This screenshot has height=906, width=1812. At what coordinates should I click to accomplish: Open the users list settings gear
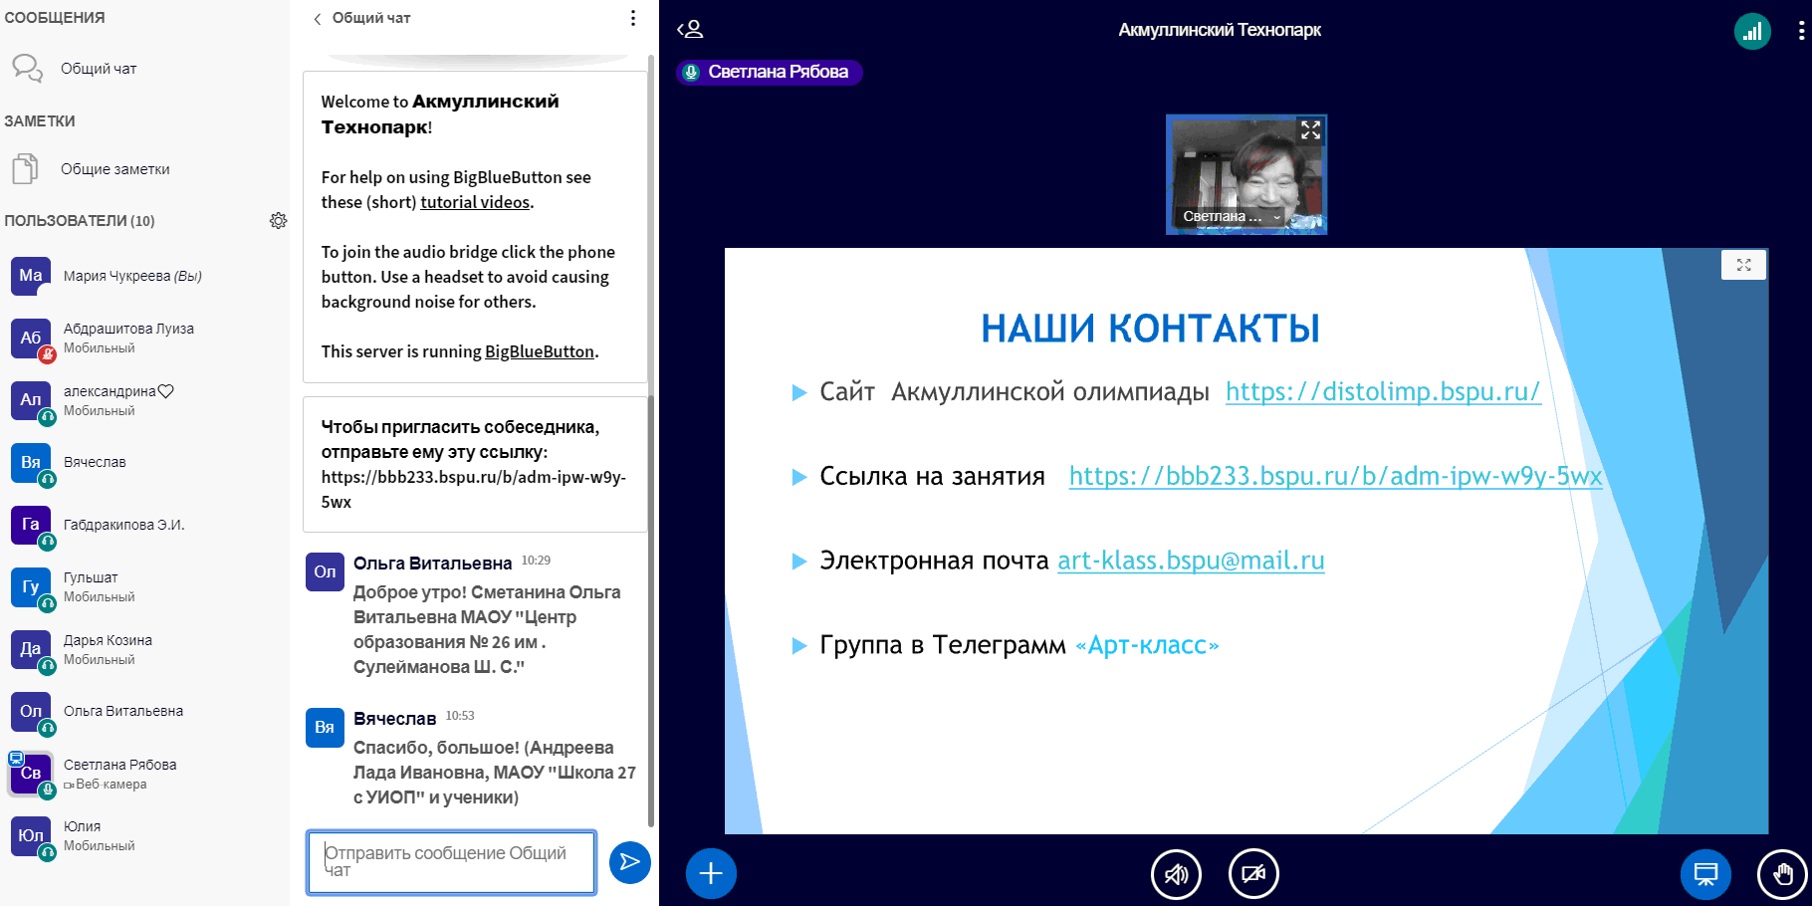pyautogui.click(x=278, y=221)
